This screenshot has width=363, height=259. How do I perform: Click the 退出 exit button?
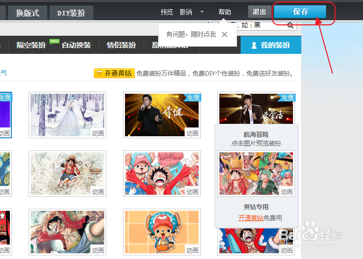(x=259, y=11)
